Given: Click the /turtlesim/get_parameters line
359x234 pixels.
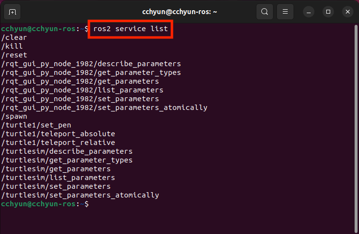Looking at the screenshot, I should [56, 169].
